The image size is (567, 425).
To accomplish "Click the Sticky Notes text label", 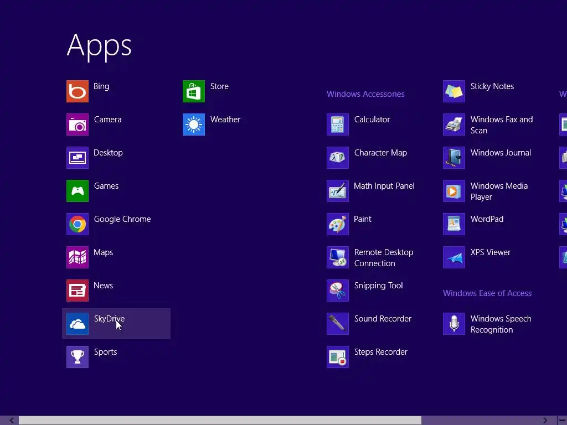I will click(x=492, y=86).
